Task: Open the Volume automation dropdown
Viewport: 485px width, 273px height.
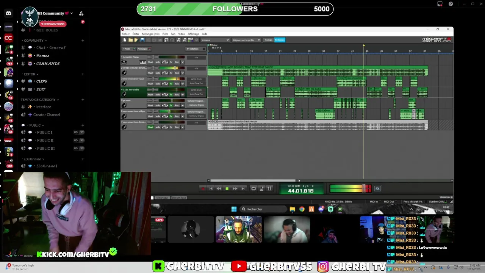Action: pyautogui.click(x=215, y=40)
